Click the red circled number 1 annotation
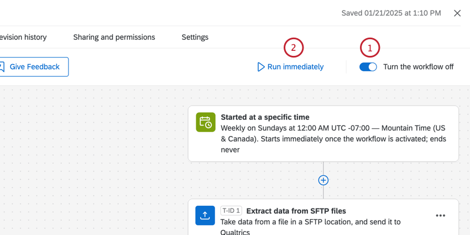 (x=370, y=48)
